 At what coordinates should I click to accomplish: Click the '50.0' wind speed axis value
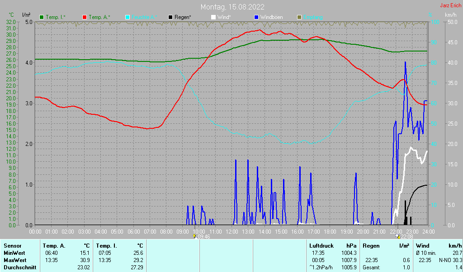coord(453,22)
